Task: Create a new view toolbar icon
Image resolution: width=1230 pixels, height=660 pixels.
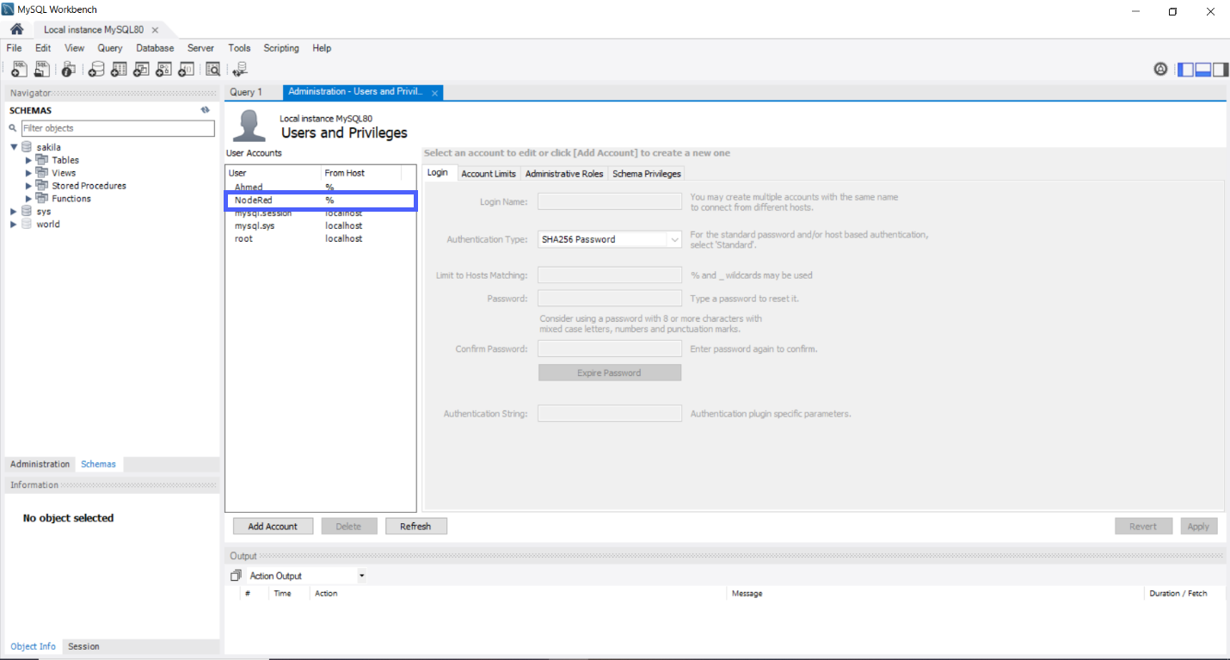Action: point(141,70)
